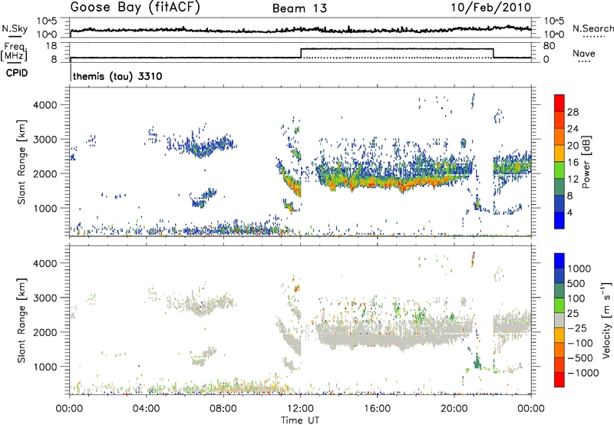
Task: Click the "12:00" time axis label
Action: tap(300, 409)
